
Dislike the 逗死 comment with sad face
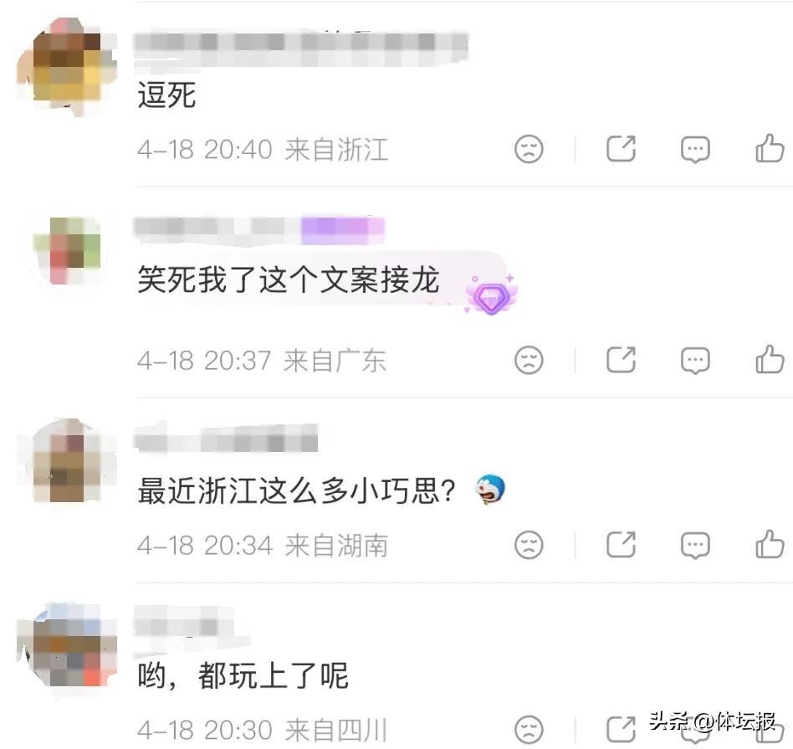[x=529, y=149]
